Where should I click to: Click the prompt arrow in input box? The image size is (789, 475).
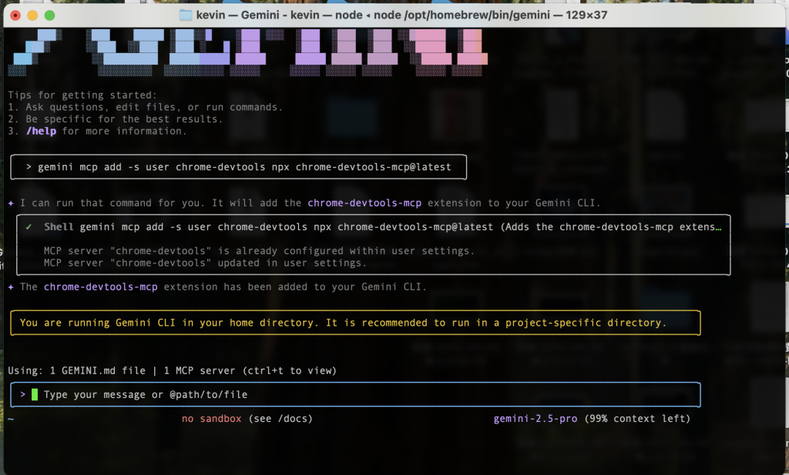click(22, 395)
